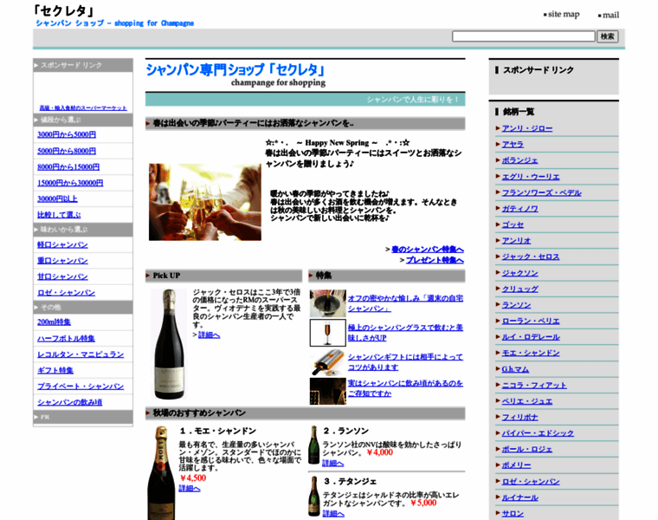Open 詳細へ link in Pick UP
Image resolution: width=658 pixels, height=520 pixels.
(209, 335)
